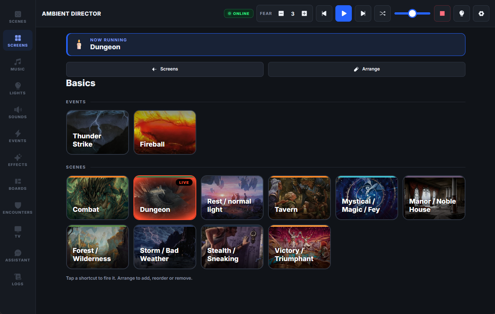Increase the Fear level with plus
This screenshot has width=495, height=314.
[304, 13]
